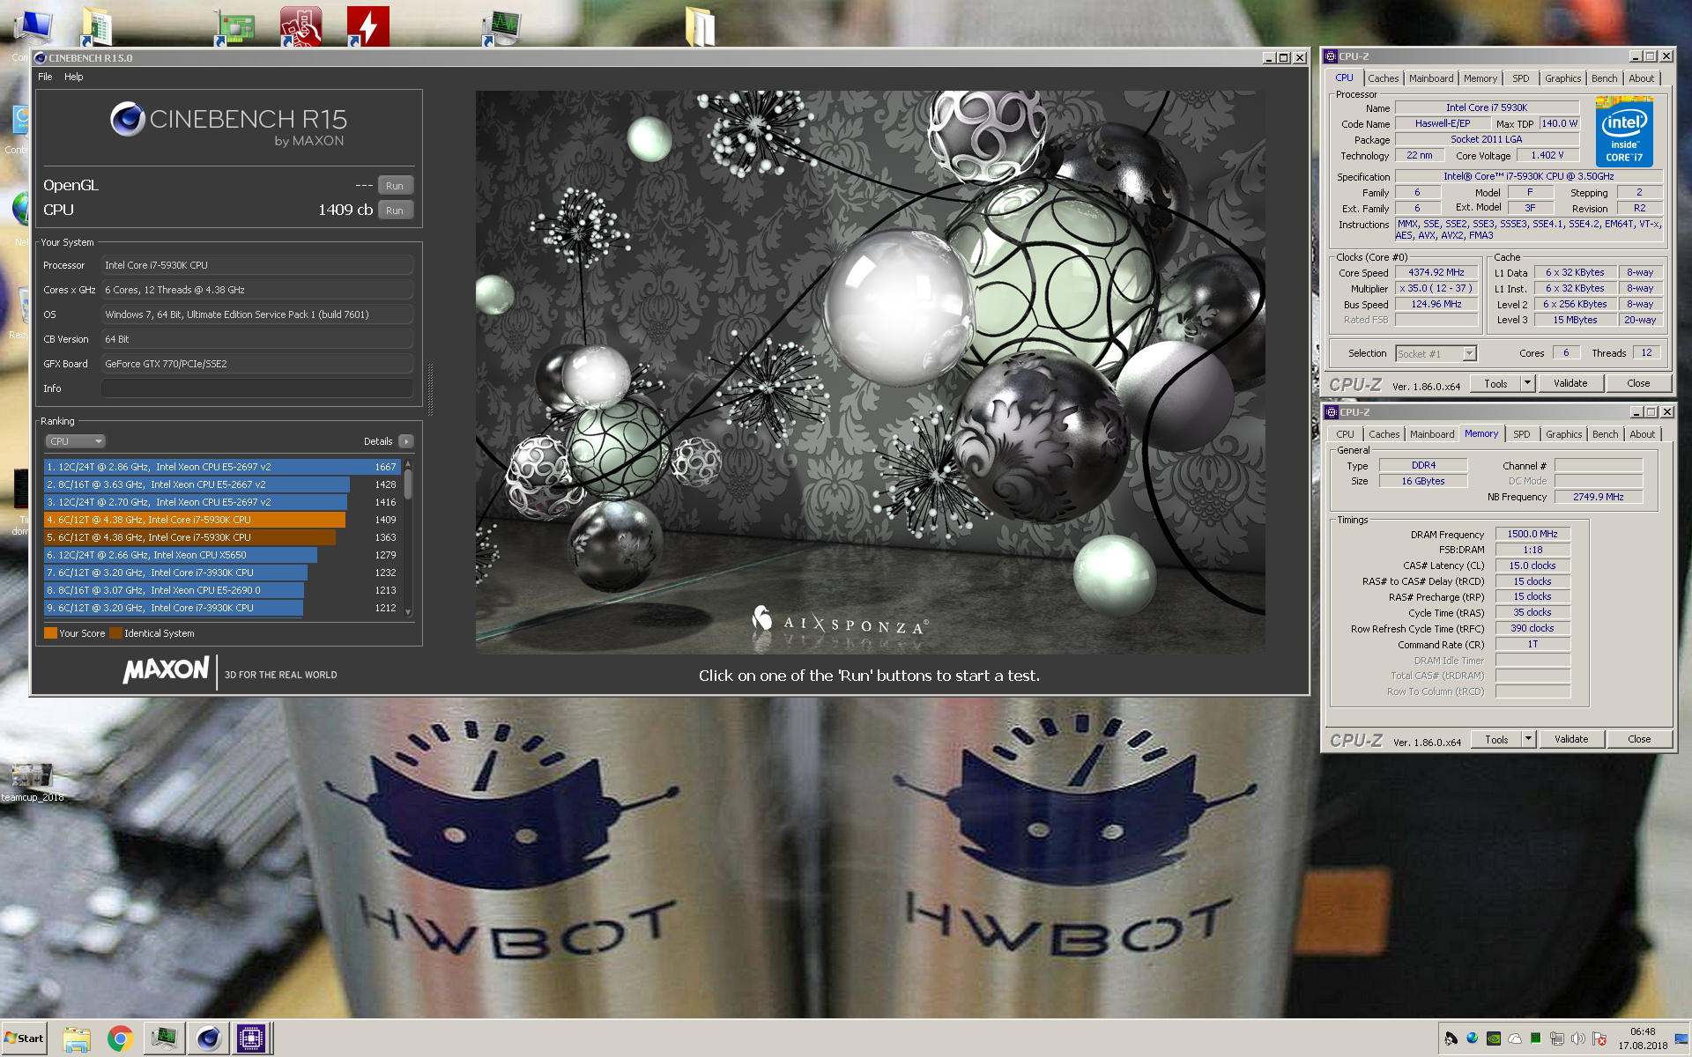
Task: Switch to CPU-Z taskbar button
Action: [251, 1039]
